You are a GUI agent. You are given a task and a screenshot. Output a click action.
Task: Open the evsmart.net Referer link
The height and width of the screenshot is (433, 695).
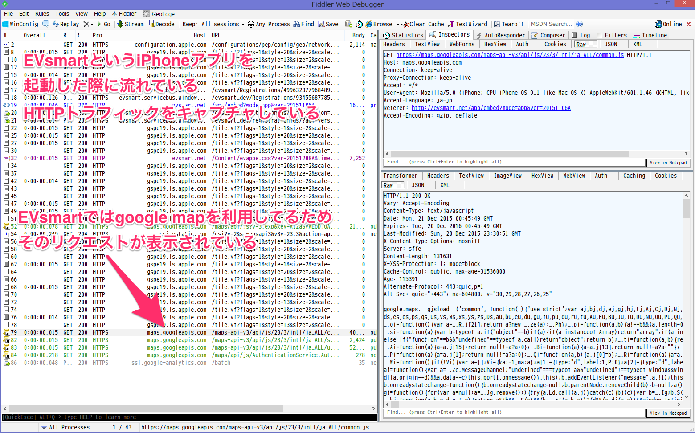[491, 108]
